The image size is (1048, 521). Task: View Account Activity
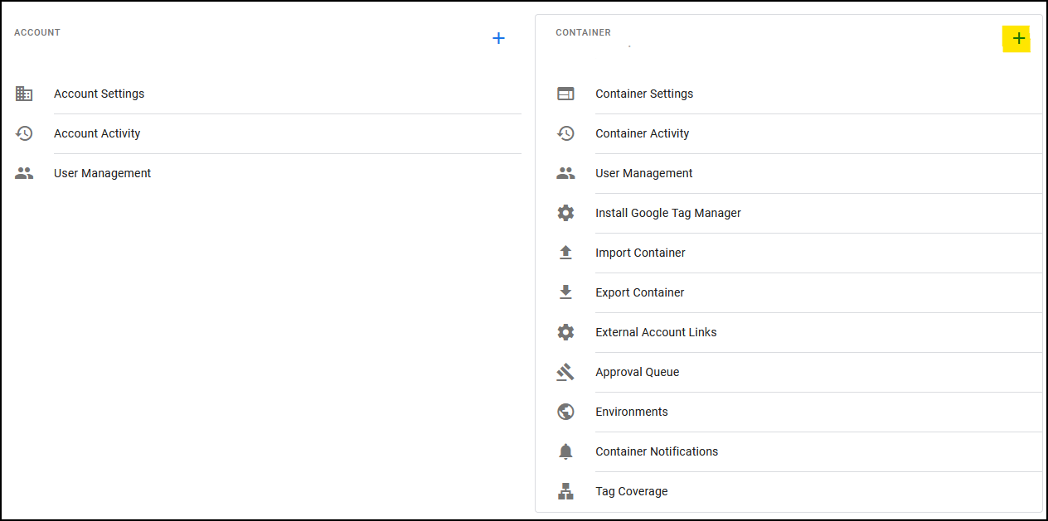coord(97,133)
